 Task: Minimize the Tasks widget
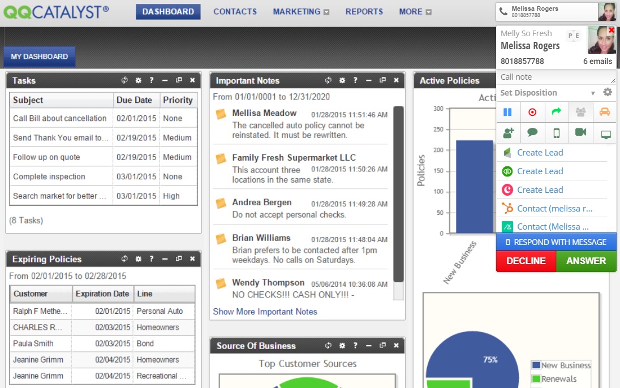165,80
